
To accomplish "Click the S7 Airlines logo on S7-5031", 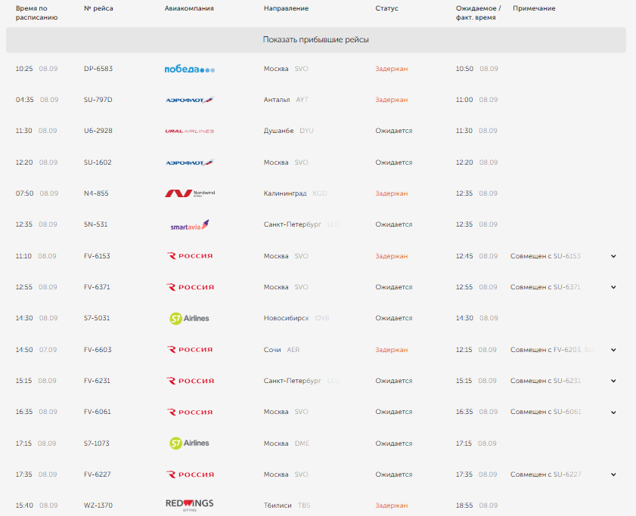I will click(x=189, y=319).
